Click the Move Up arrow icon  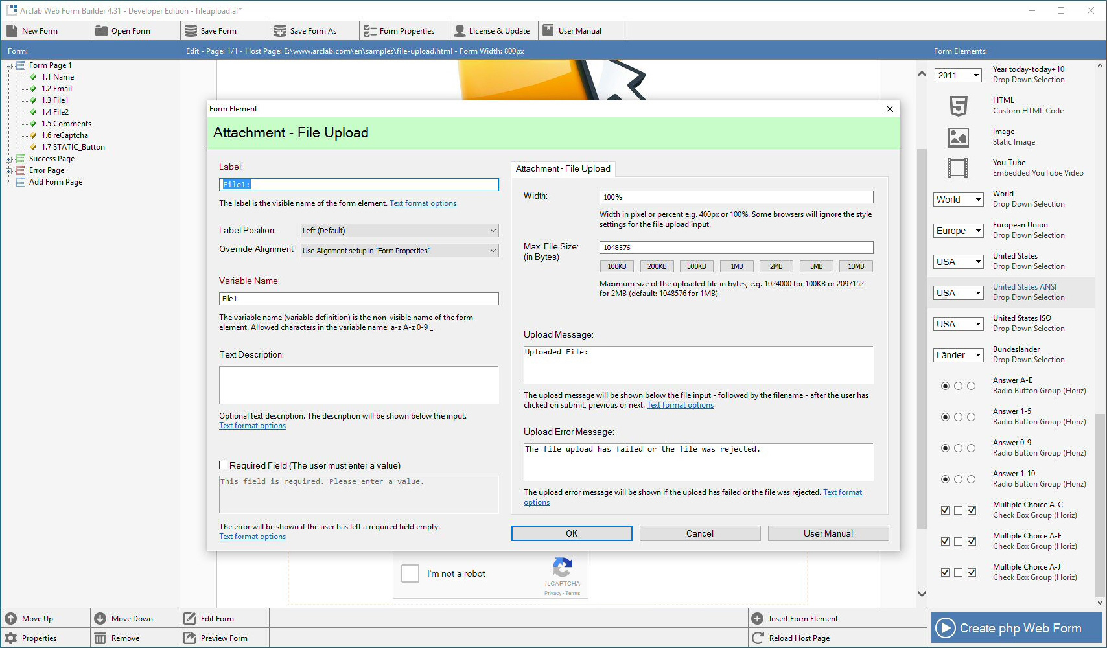[11, 619]
